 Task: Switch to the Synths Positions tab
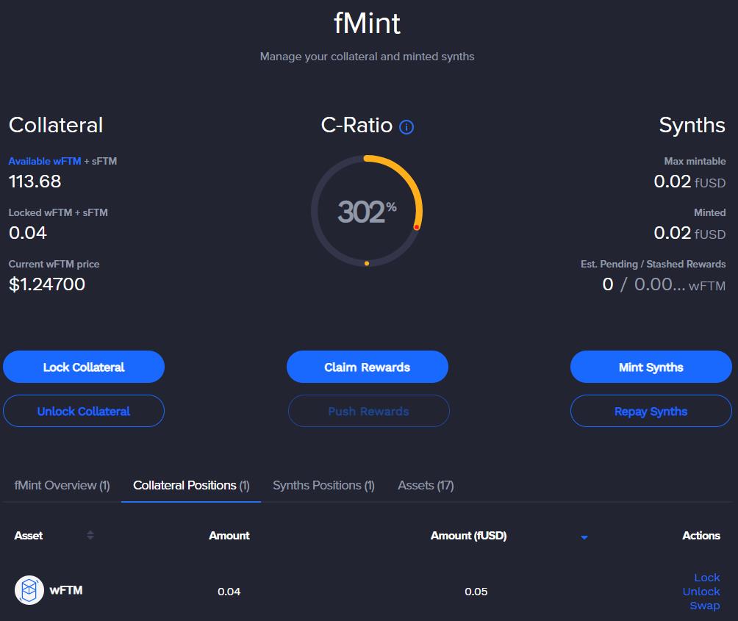(x=323, y=485)
